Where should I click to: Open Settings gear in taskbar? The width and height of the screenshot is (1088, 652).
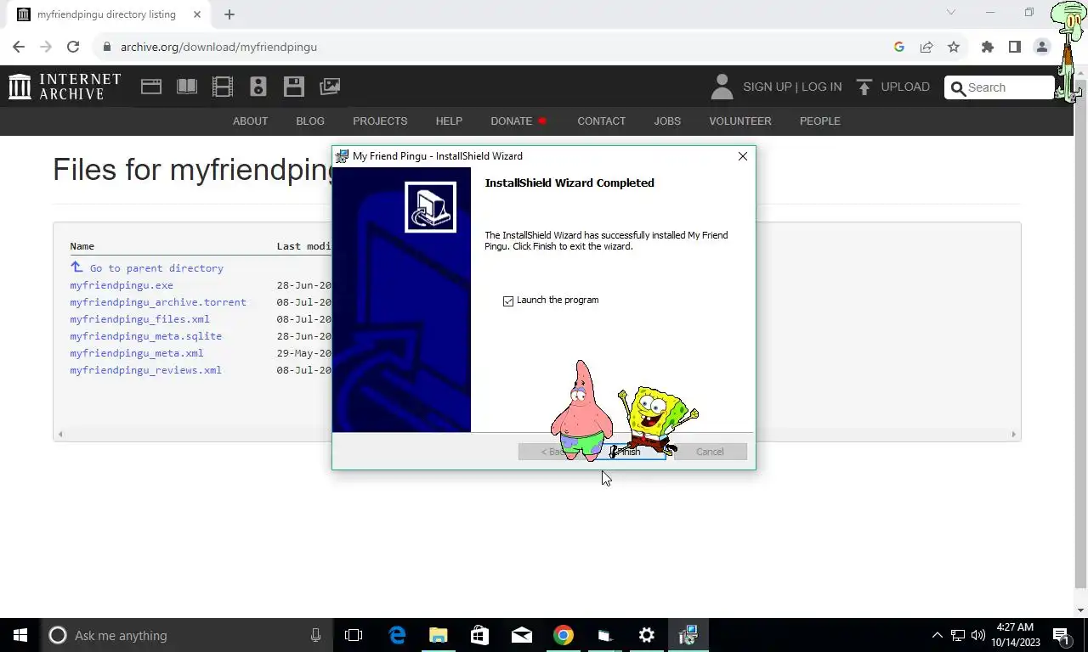647,635
